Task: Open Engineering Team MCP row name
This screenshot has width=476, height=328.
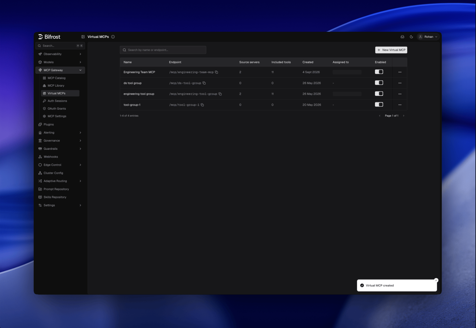Action: 139,72
